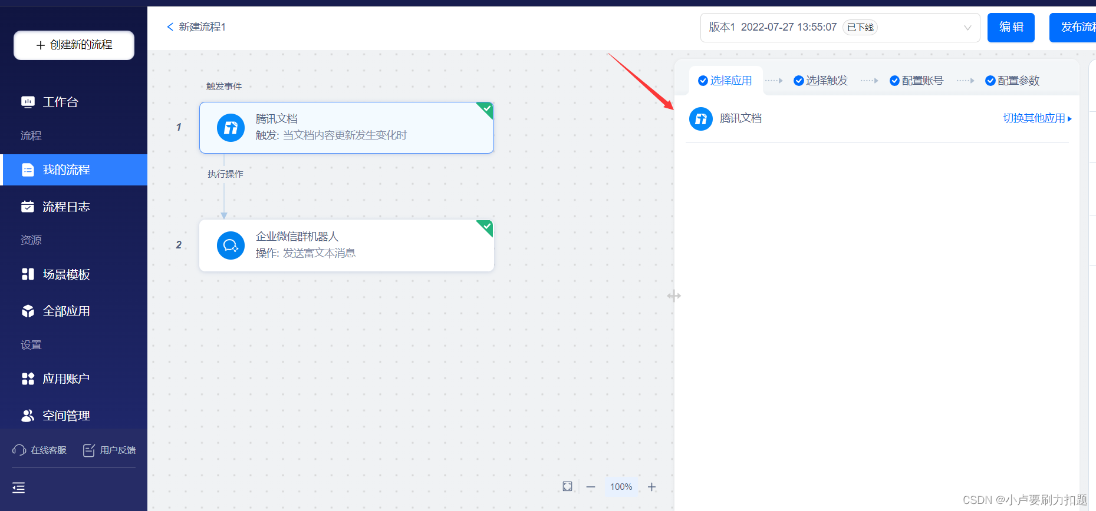Viewport: 1096px width, 511px height.
Task: Select the 企业微信群机器人 action node card
Action: click(x=347, y=245)
